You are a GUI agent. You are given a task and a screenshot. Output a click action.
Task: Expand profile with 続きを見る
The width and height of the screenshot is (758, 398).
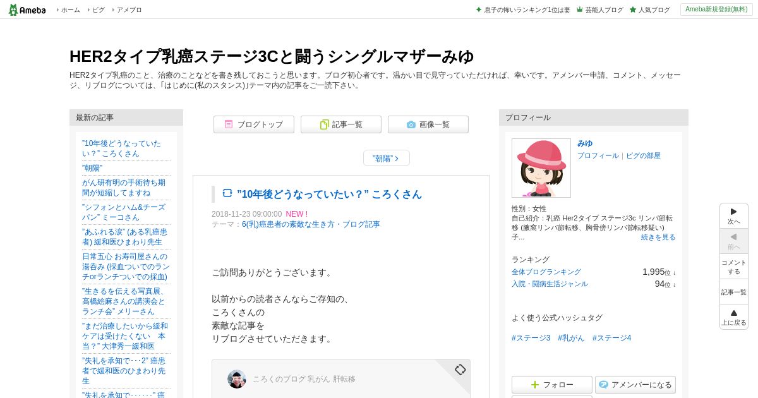click(x=658, y=237)
